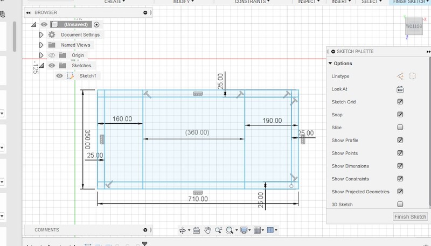This screenshot has width=431, height=246.
Task: Open the INSPECT menu
Action: point(309,2)
